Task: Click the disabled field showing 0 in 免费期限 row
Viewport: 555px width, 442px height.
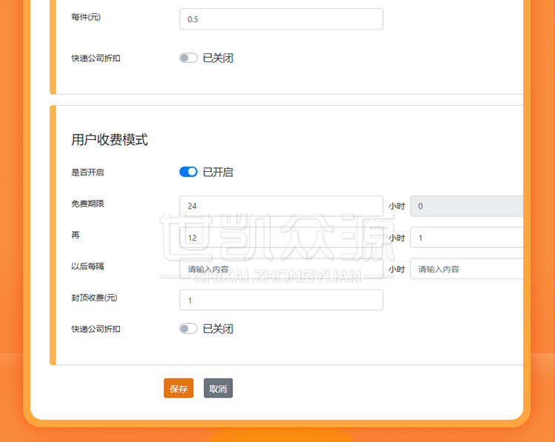Action: pyautogui.click(x=466, y=206)
